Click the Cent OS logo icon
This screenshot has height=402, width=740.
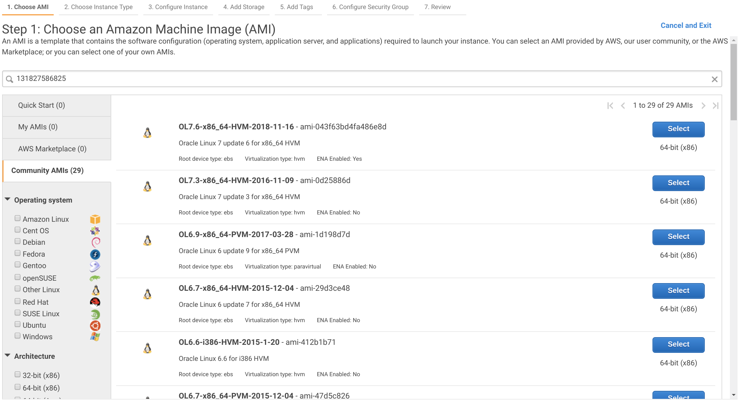95,231
